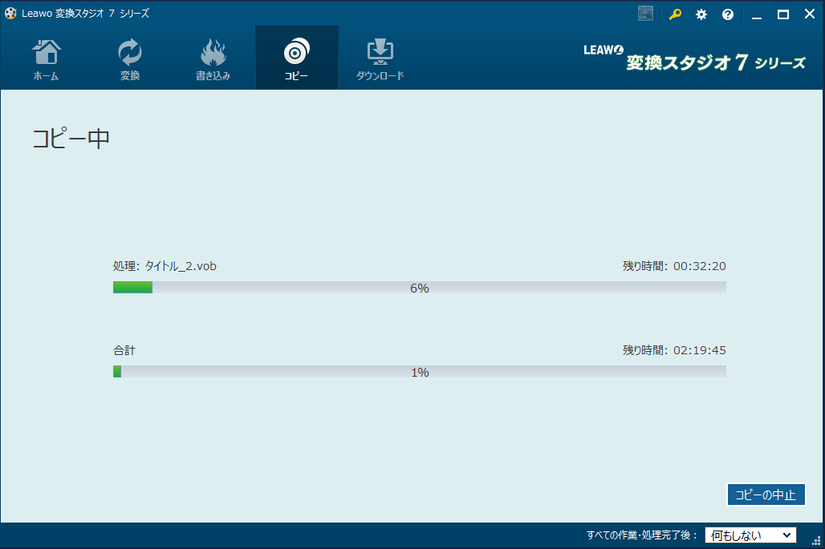
Task: Click the Leawo app icon in title bar
Action: click(x=10, y=14)
